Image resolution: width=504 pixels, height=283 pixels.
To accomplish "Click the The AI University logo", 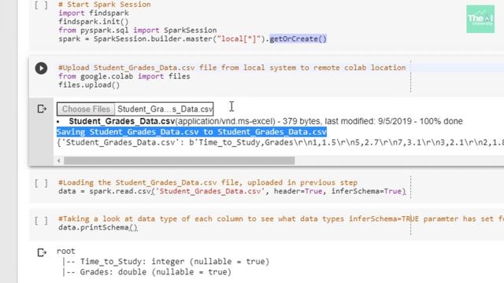I will 480,19.
